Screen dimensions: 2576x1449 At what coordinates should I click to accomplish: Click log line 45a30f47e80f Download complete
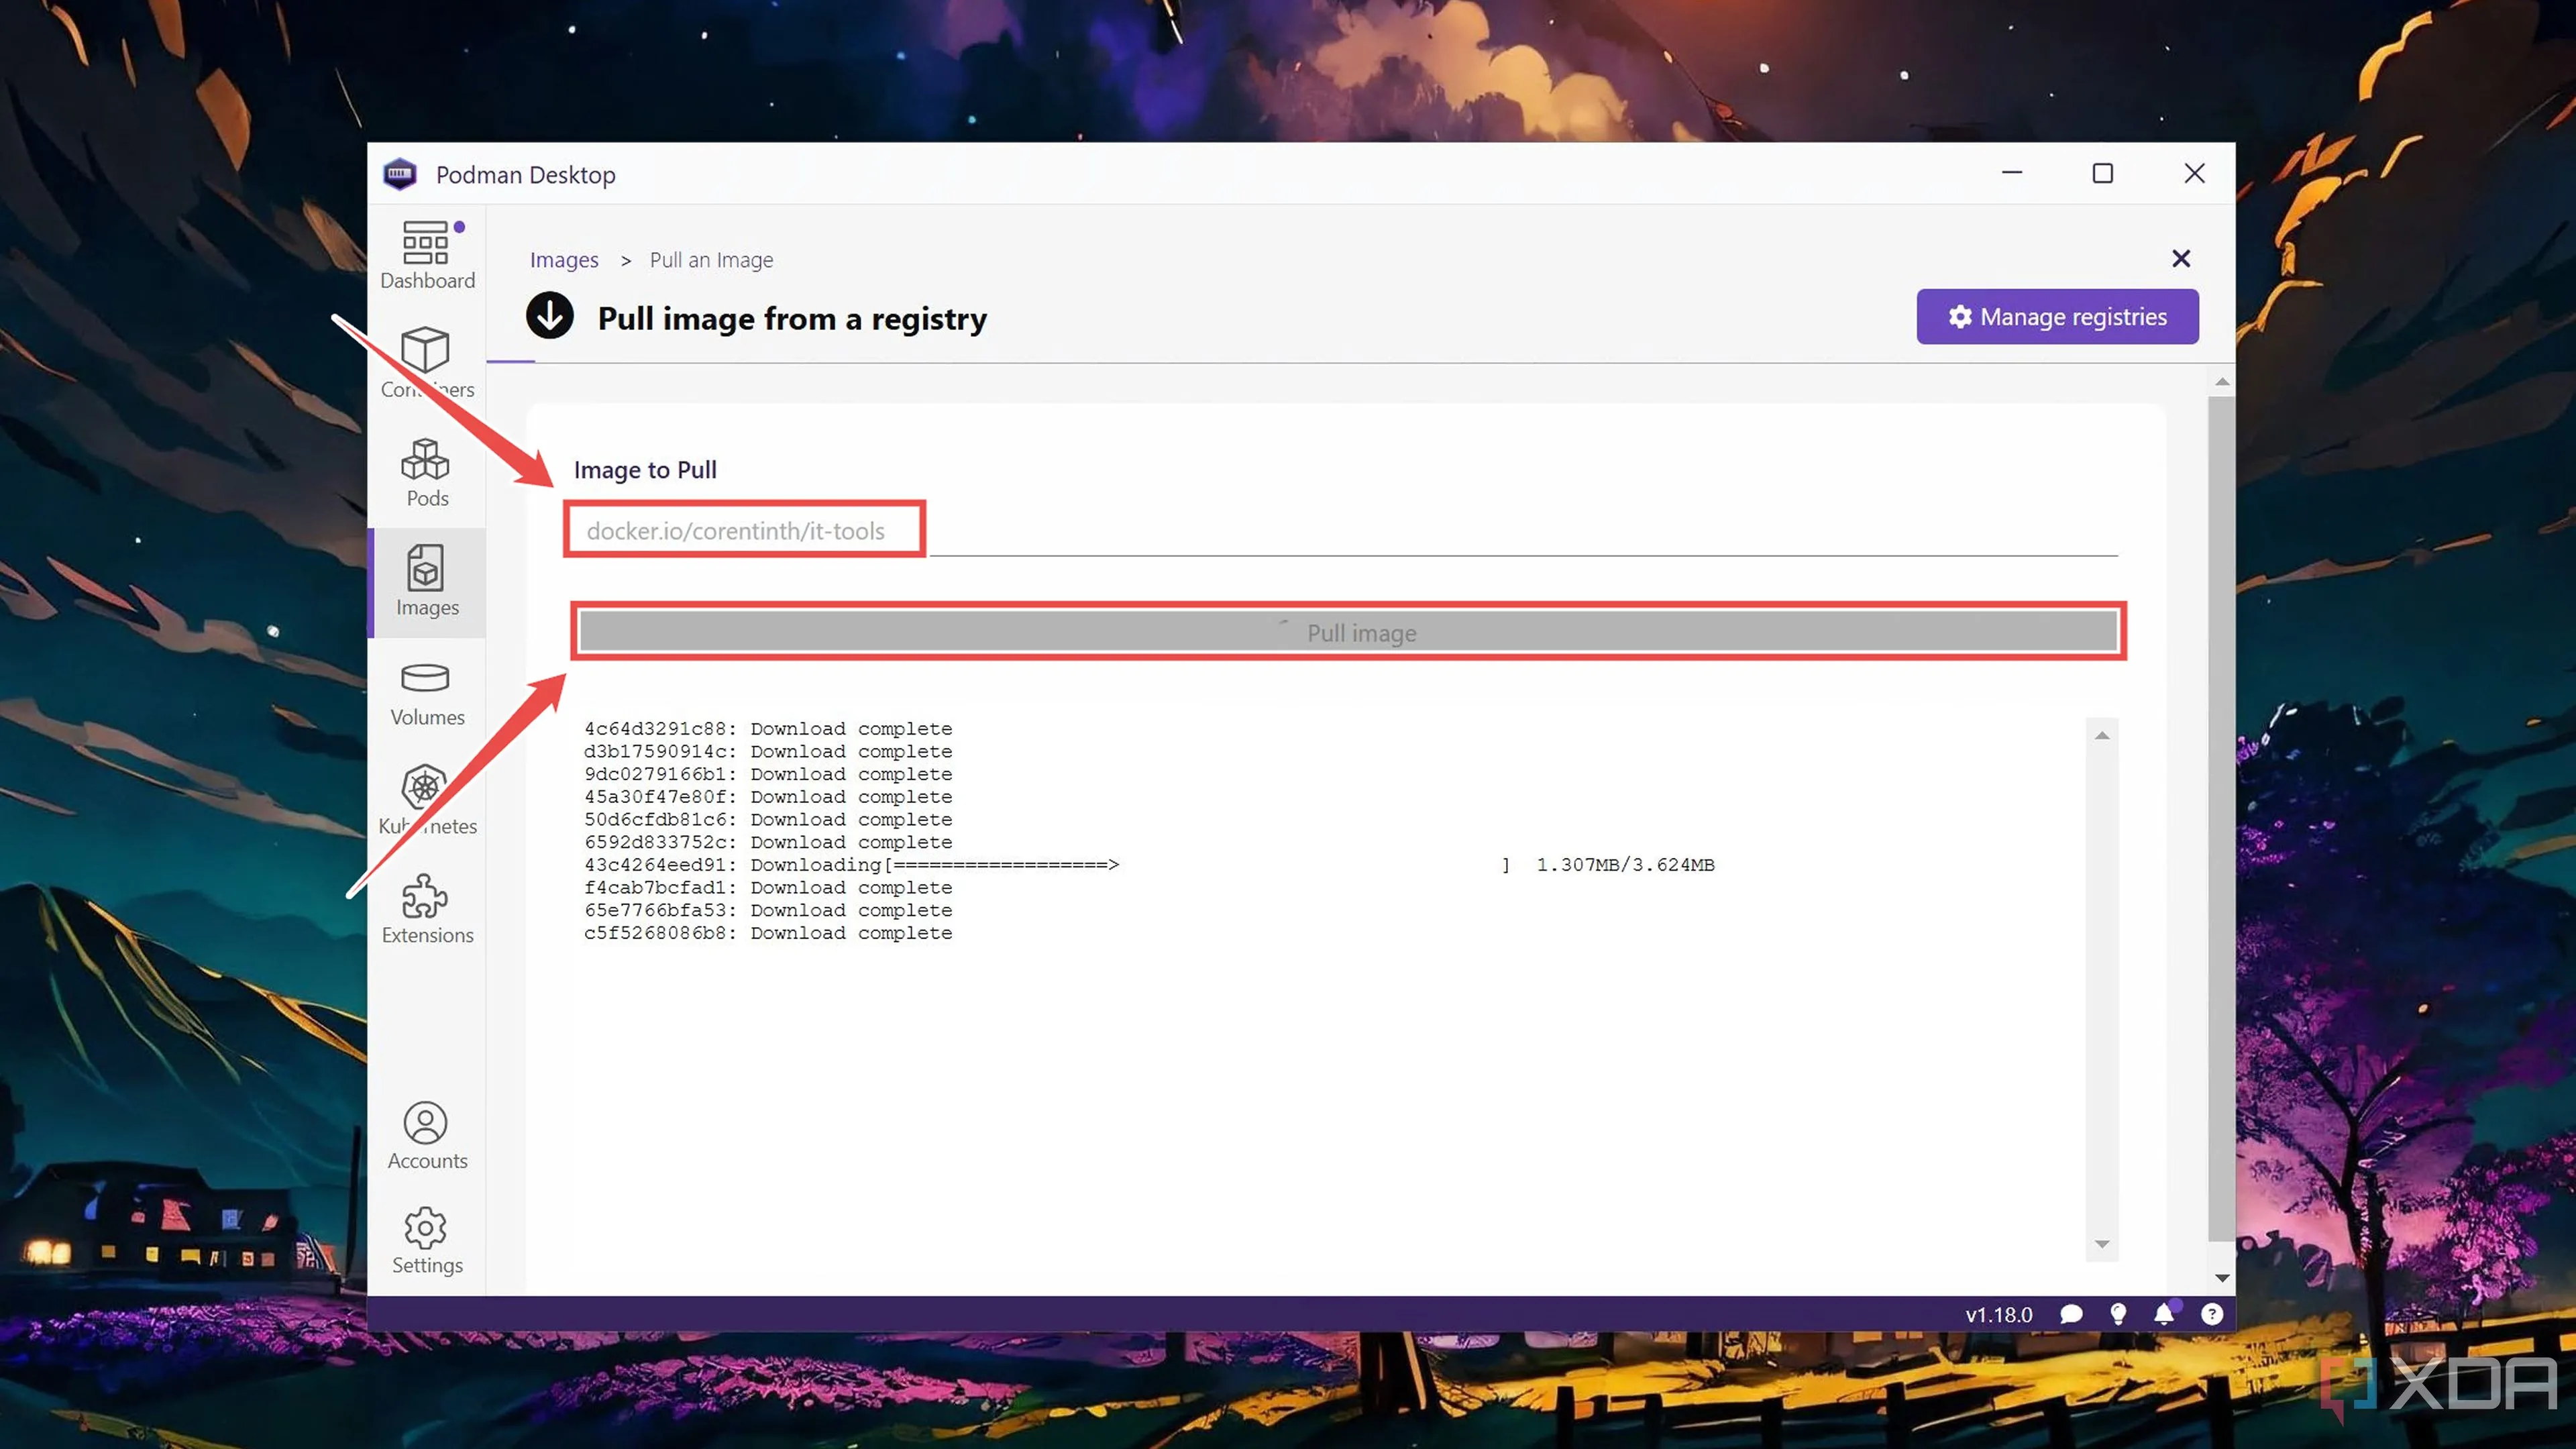click(768, 797)
